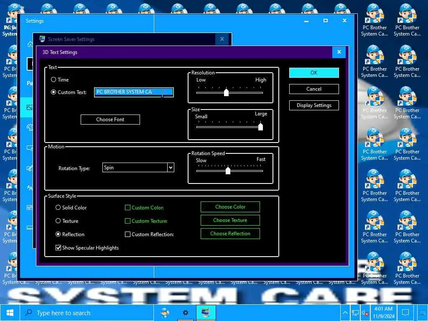This screenshot has width=428, height=321.
Task: Select the Custom Text radio option
Action: click(x=53, y=92)
